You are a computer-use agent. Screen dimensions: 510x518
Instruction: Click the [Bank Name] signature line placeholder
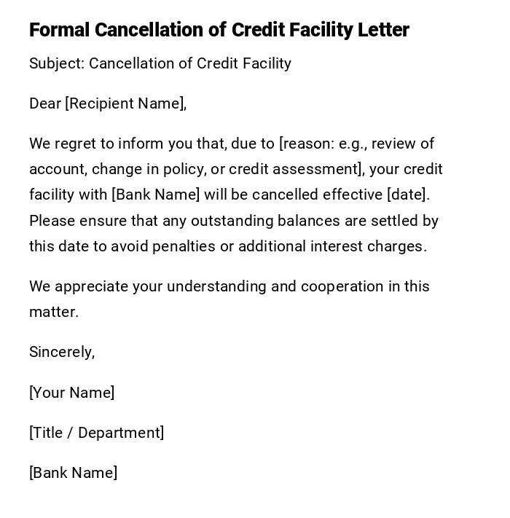click(x=74, y=473)
